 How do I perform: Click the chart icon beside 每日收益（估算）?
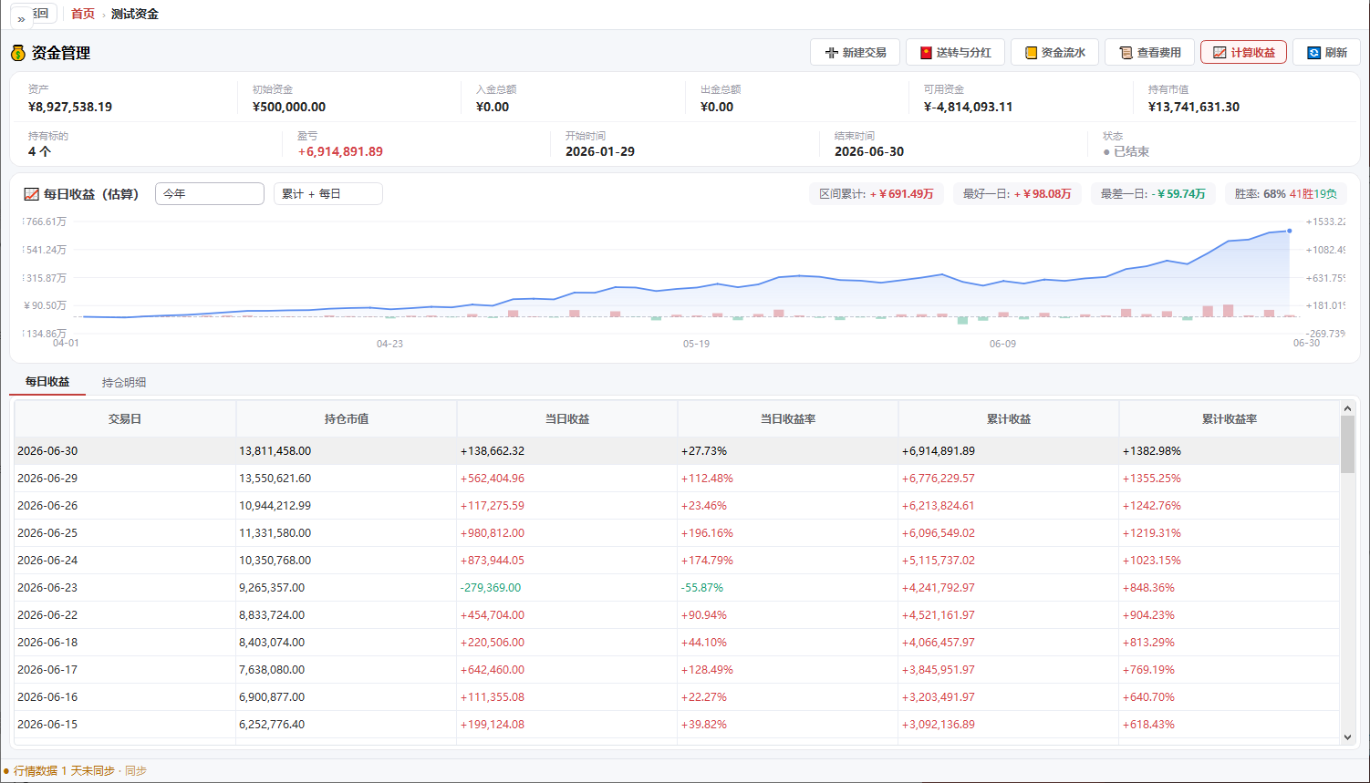coord(31,194)
